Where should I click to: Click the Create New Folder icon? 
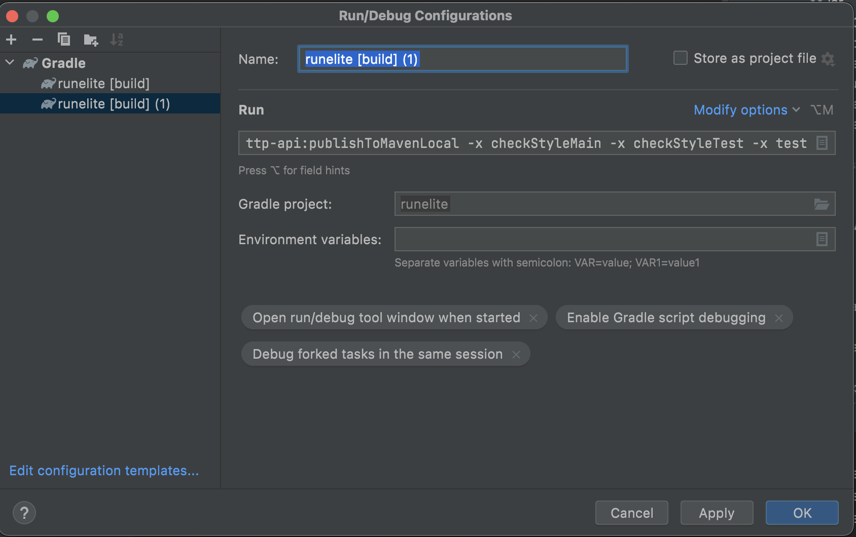click(91, 40)
